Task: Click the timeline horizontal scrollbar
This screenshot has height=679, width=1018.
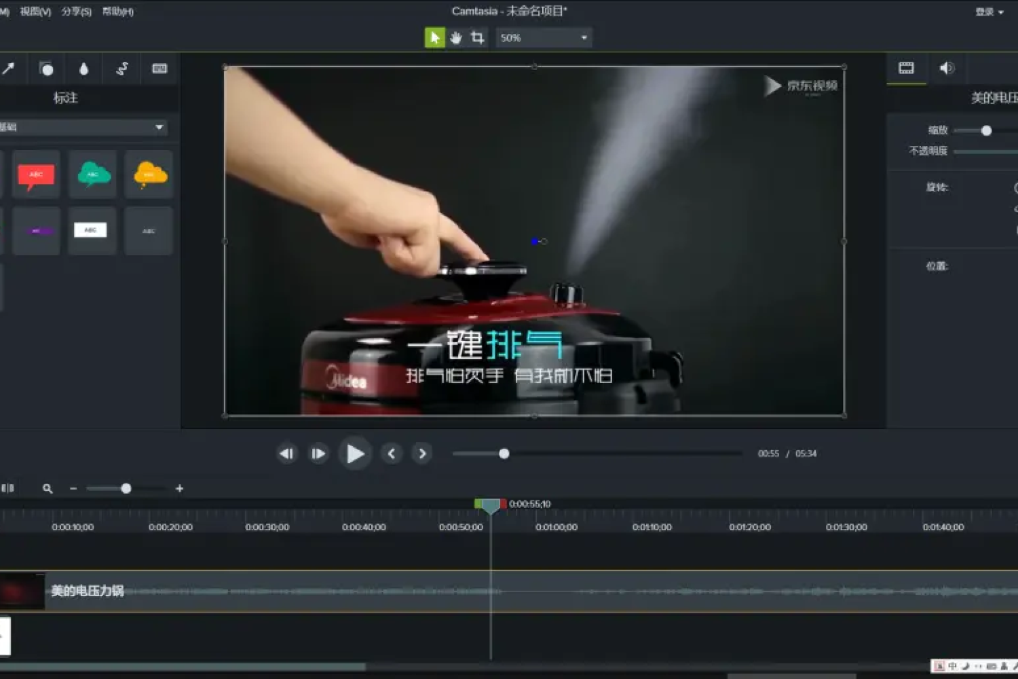Action: (x=183, y=667)
